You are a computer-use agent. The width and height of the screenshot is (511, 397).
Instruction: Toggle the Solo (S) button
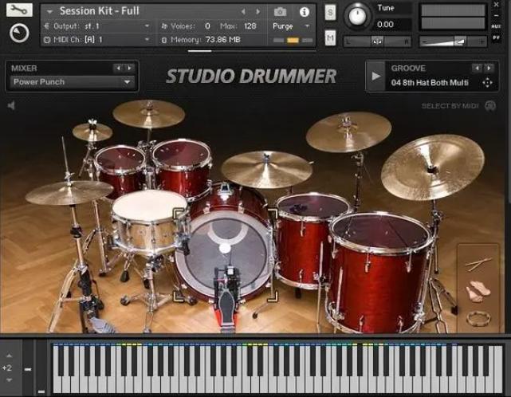click(x=330, y=13)
